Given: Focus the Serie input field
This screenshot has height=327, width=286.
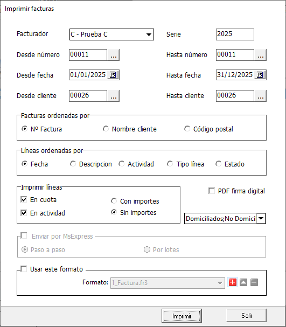Looking at the screenshot, I should pos(235,34).
